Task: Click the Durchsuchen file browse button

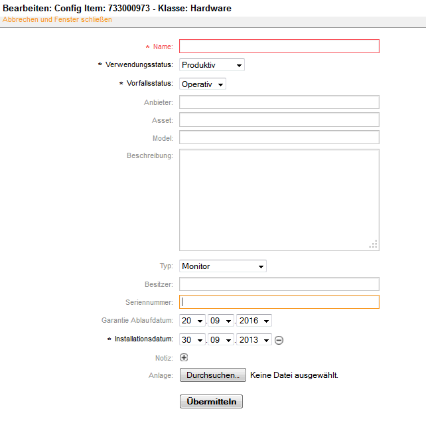Action: (212, 375)
